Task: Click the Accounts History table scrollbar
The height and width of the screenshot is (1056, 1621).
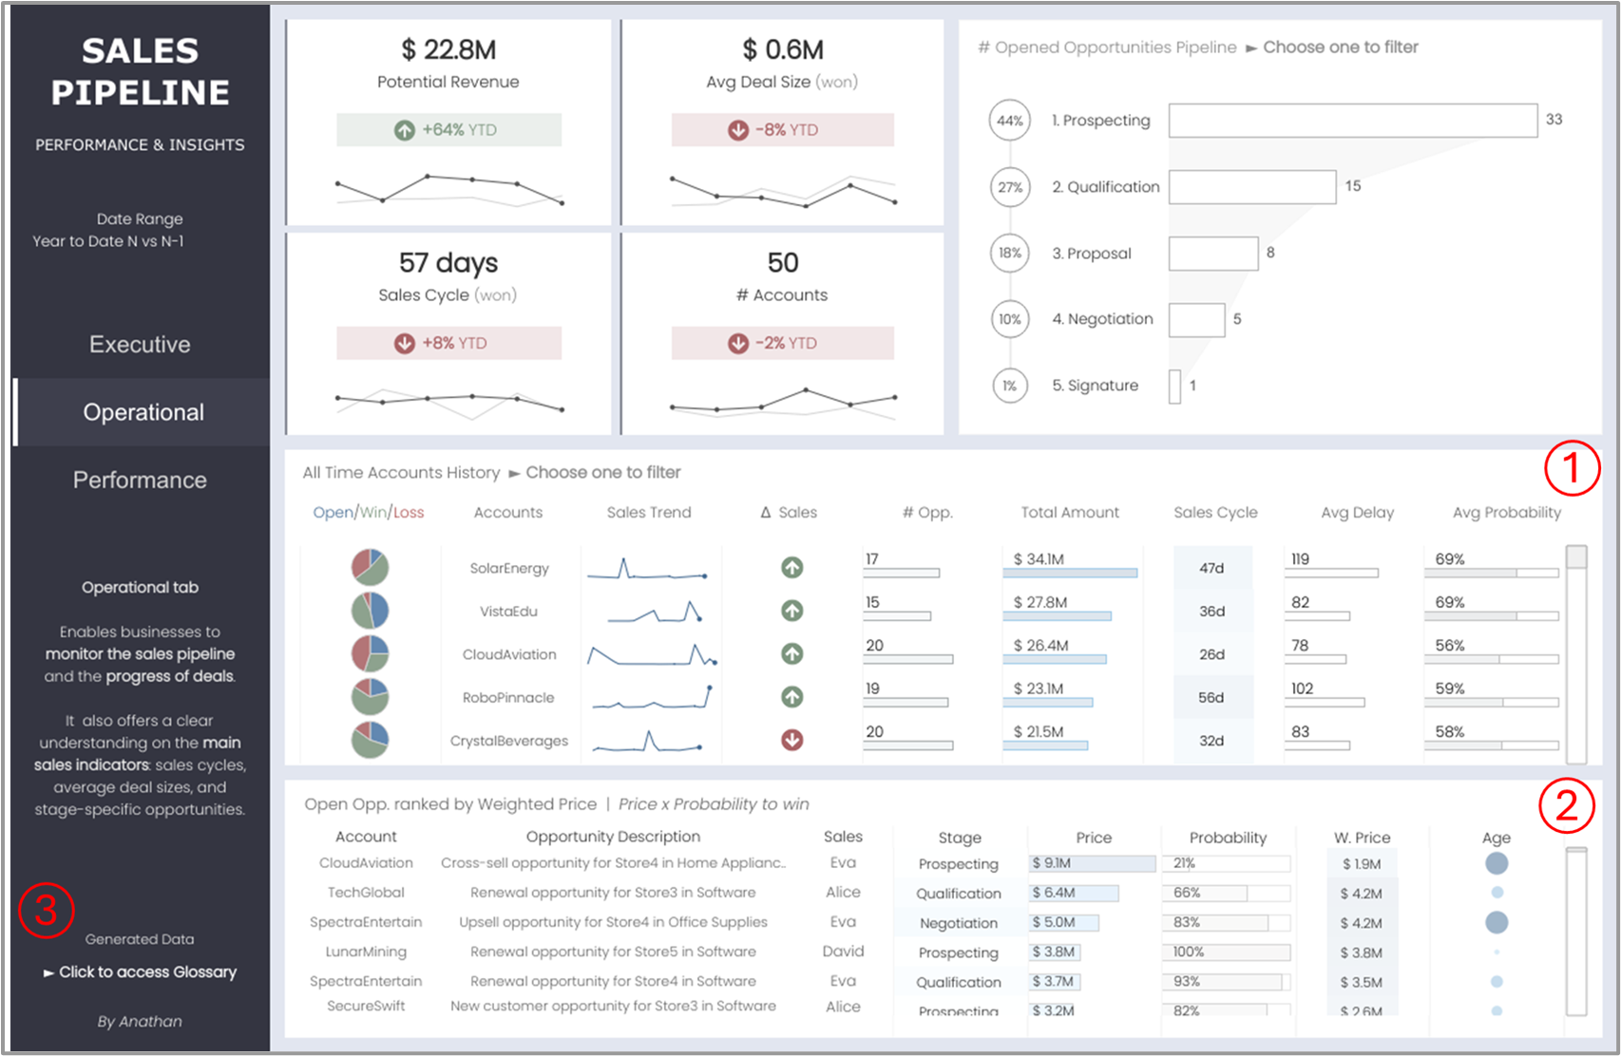Action: [x=1576, y=653]
